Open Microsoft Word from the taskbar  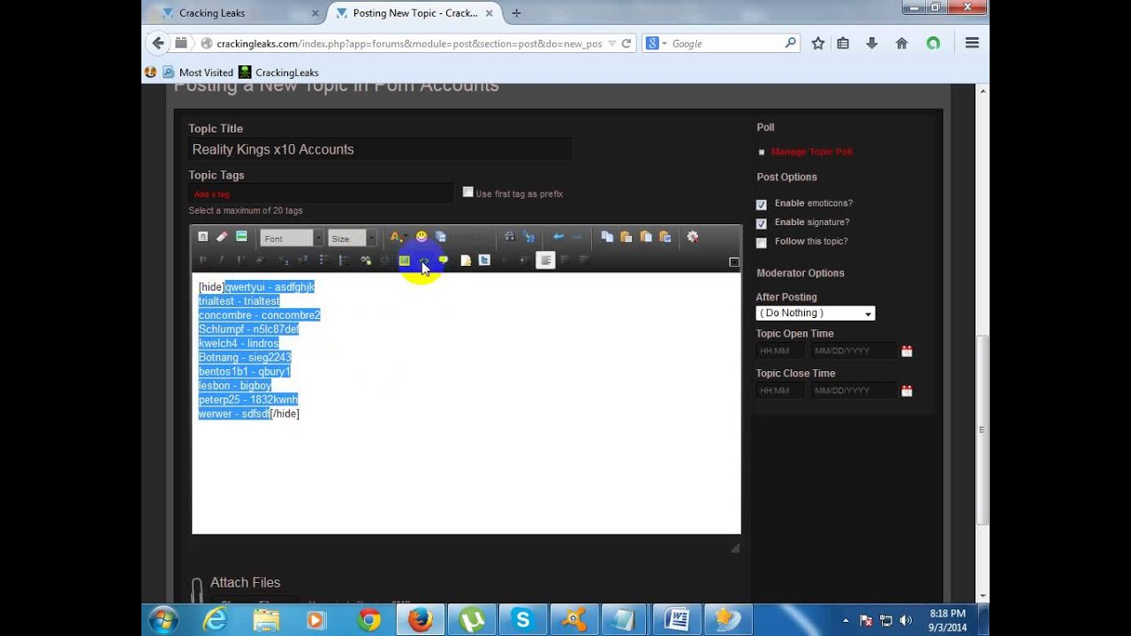coord(676,620)
